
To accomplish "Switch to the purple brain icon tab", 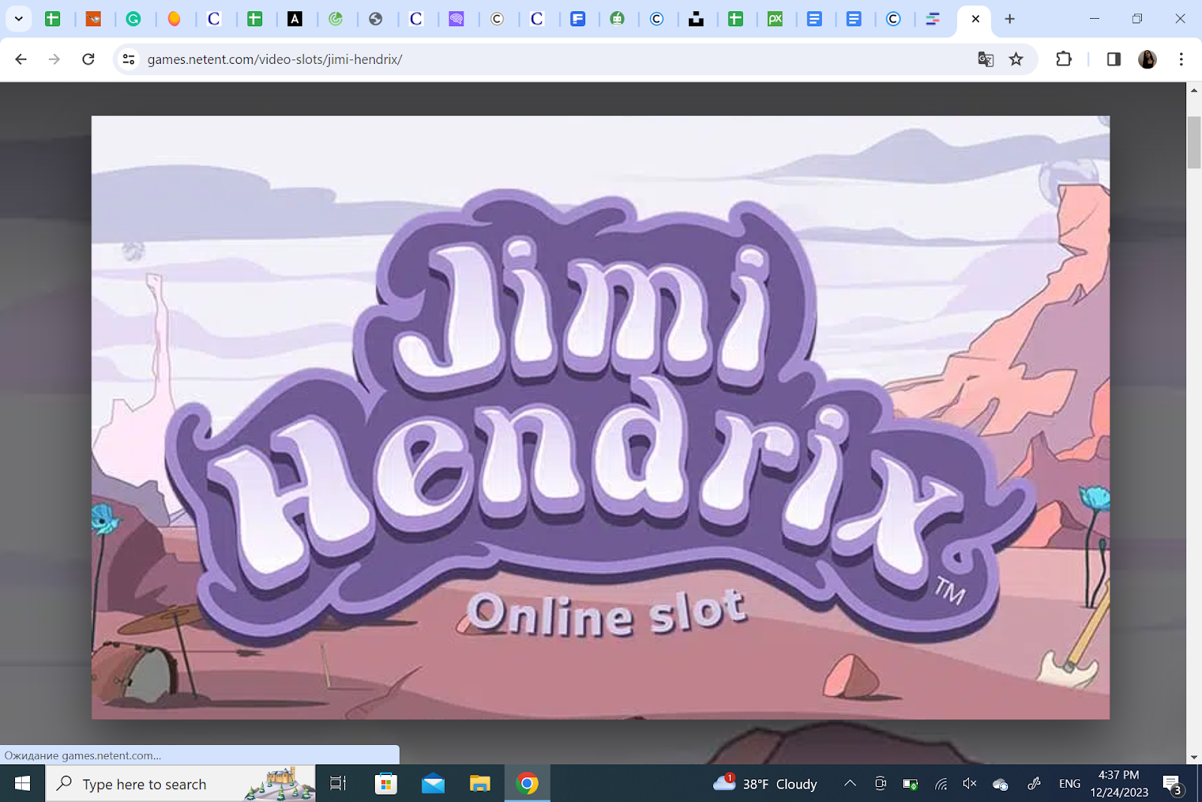I will click(456, 19).
